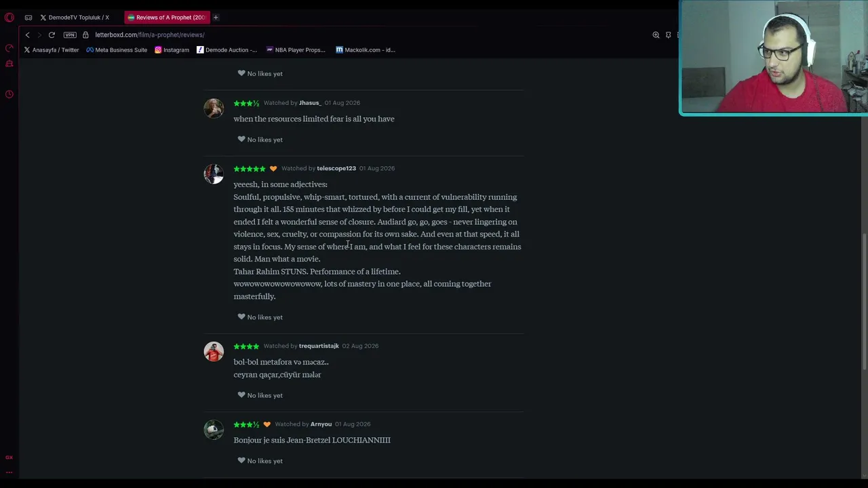Open telescope123 user profile link

click(x=336, y=168)
